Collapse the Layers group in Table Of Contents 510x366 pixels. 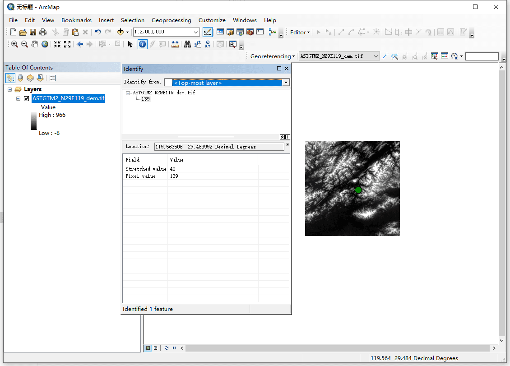point(10,89)
